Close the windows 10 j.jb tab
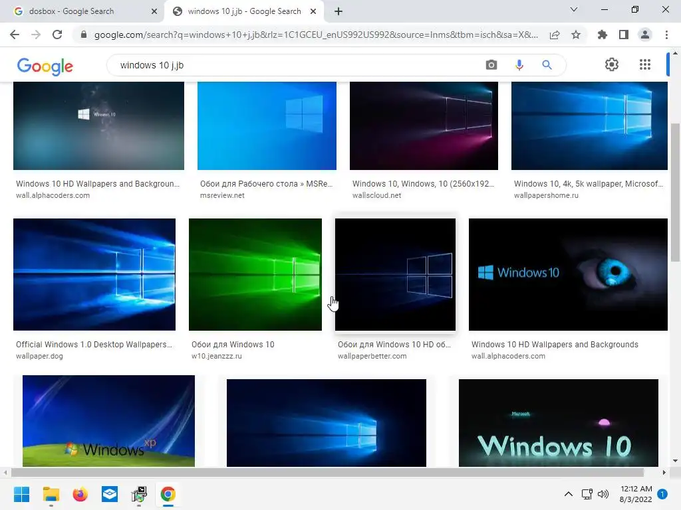The image size is (681, 510). pyautogui.click(x=313, y=11)
